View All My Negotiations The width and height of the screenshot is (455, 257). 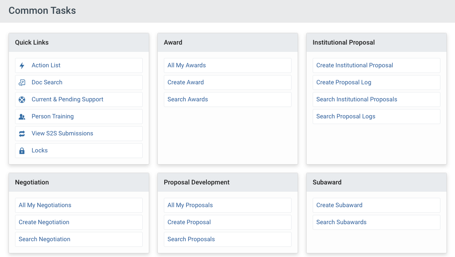coord(45,205)
